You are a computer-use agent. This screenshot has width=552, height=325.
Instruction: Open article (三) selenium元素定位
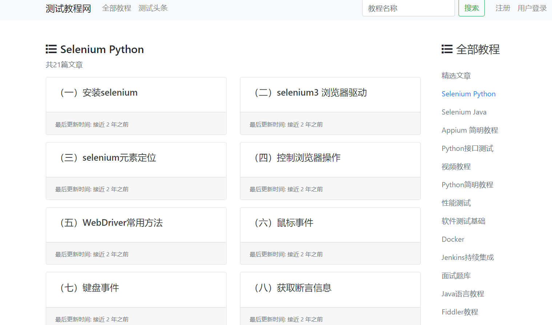tap(108, 158)
